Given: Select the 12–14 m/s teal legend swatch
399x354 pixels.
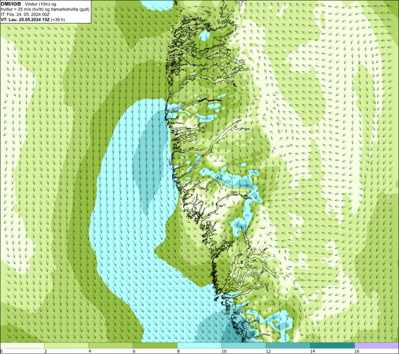Looking at the screenshot, I should point(288,345).
